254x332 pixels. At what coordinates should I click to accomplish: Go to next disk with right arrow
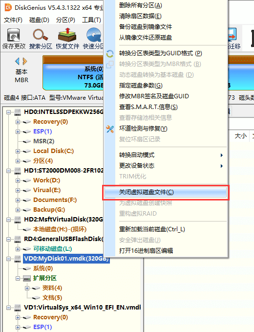25,62
